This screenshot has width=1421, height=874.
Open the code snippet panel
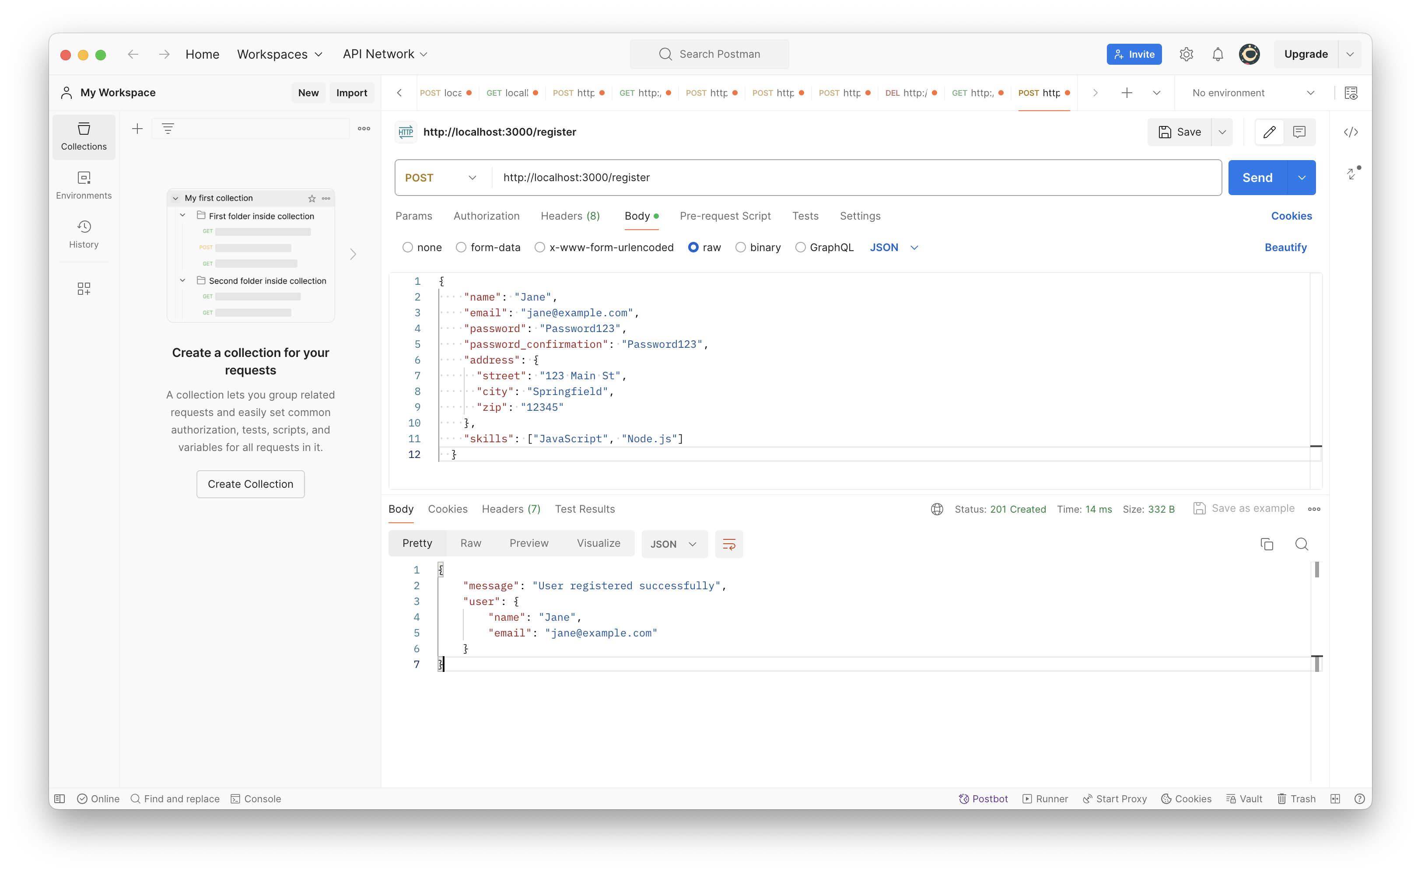[x=1351, y=132]
